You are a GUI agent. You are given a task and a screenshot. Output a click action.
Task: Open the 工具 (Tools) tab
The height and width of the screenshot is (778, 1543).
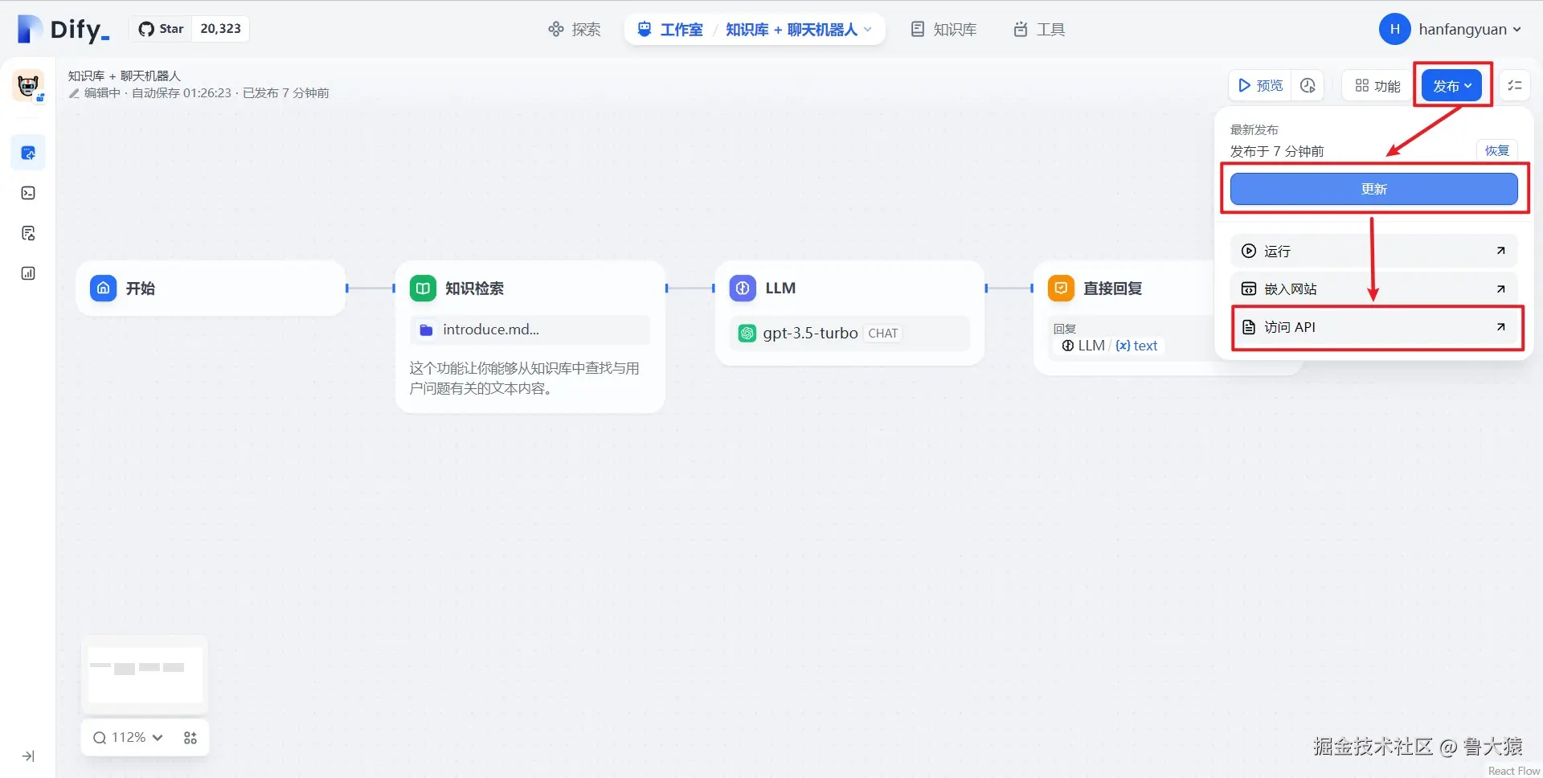[1039, 30]
